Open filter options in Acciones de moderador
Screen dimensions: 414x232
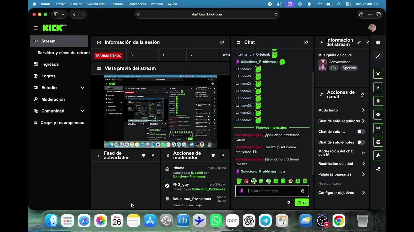pos(213,155)
